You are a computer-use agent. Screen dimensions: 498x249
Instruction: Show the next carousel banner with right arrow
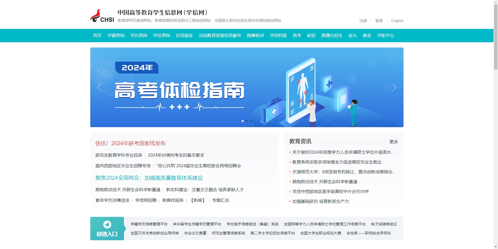[394, 87]
